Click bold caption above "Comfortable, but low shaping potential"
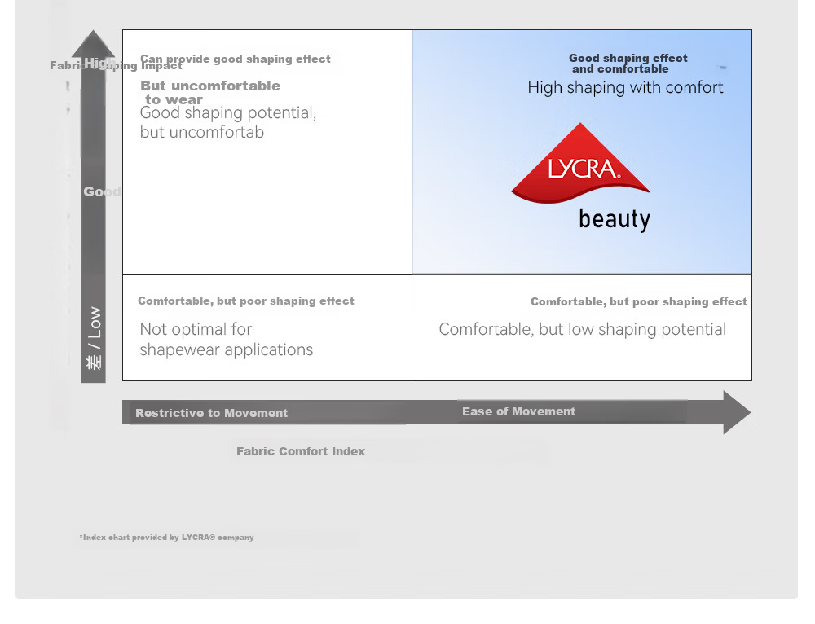 [639, 302]
